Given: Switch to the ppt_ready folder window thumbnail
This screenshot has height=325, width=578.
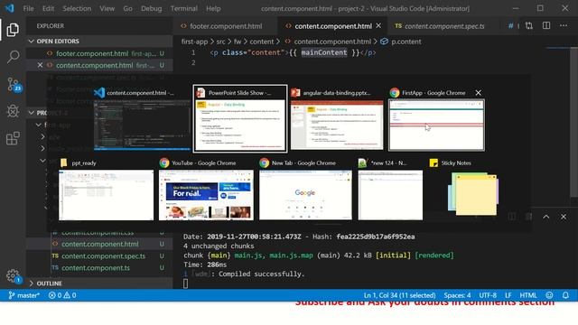Looking at the screenshot, I should [107, 195].
